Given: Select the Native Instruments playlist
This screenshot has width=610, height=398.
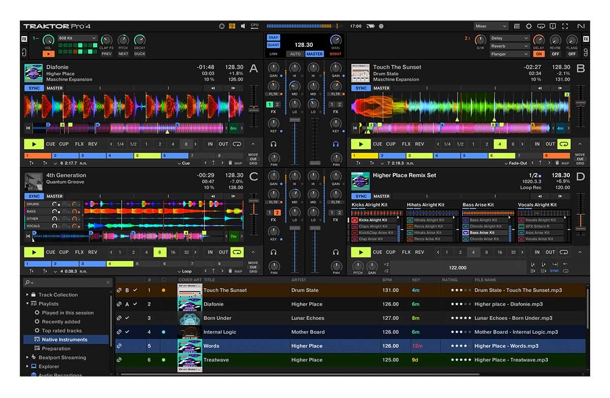Looking at the screenshot, I should pyautogui.click(x=66, y=339).
